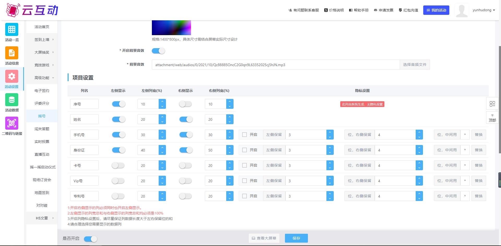501x246 pixels.
Task: Click the yunhudong user avatar
Action: [461, 10]
